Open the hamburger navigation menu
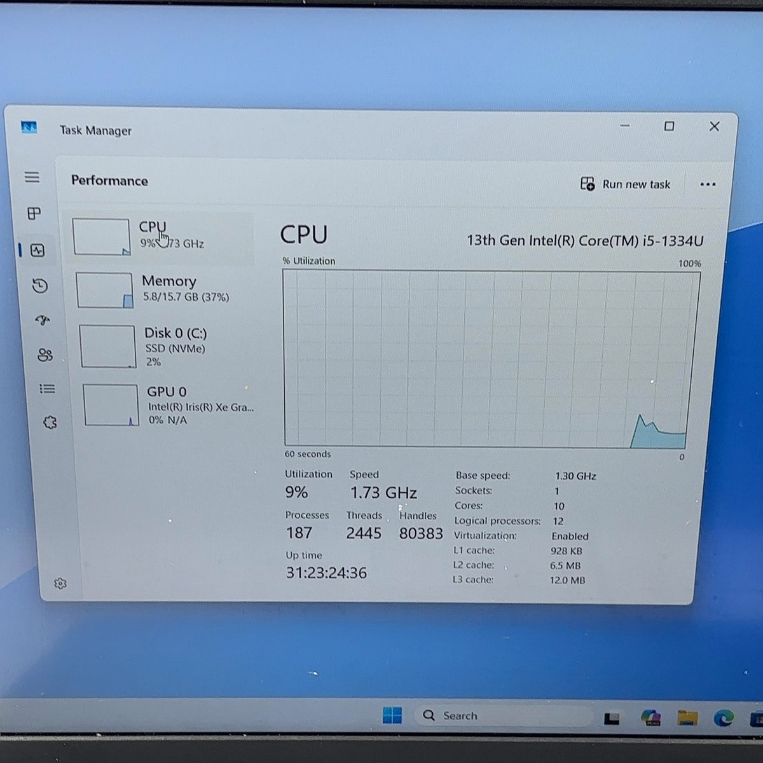The height and width of the screenshot is (763, 763). pos(32,177)
